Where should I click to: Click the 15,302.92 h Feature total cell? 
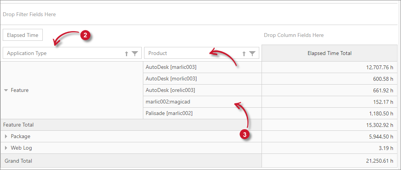coord(329,125)
